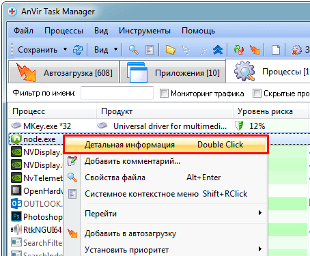Image resolution: width=310 pixels, height=256 pixels.
Task: Open the Инструменты menu
Action: (145, 31)
